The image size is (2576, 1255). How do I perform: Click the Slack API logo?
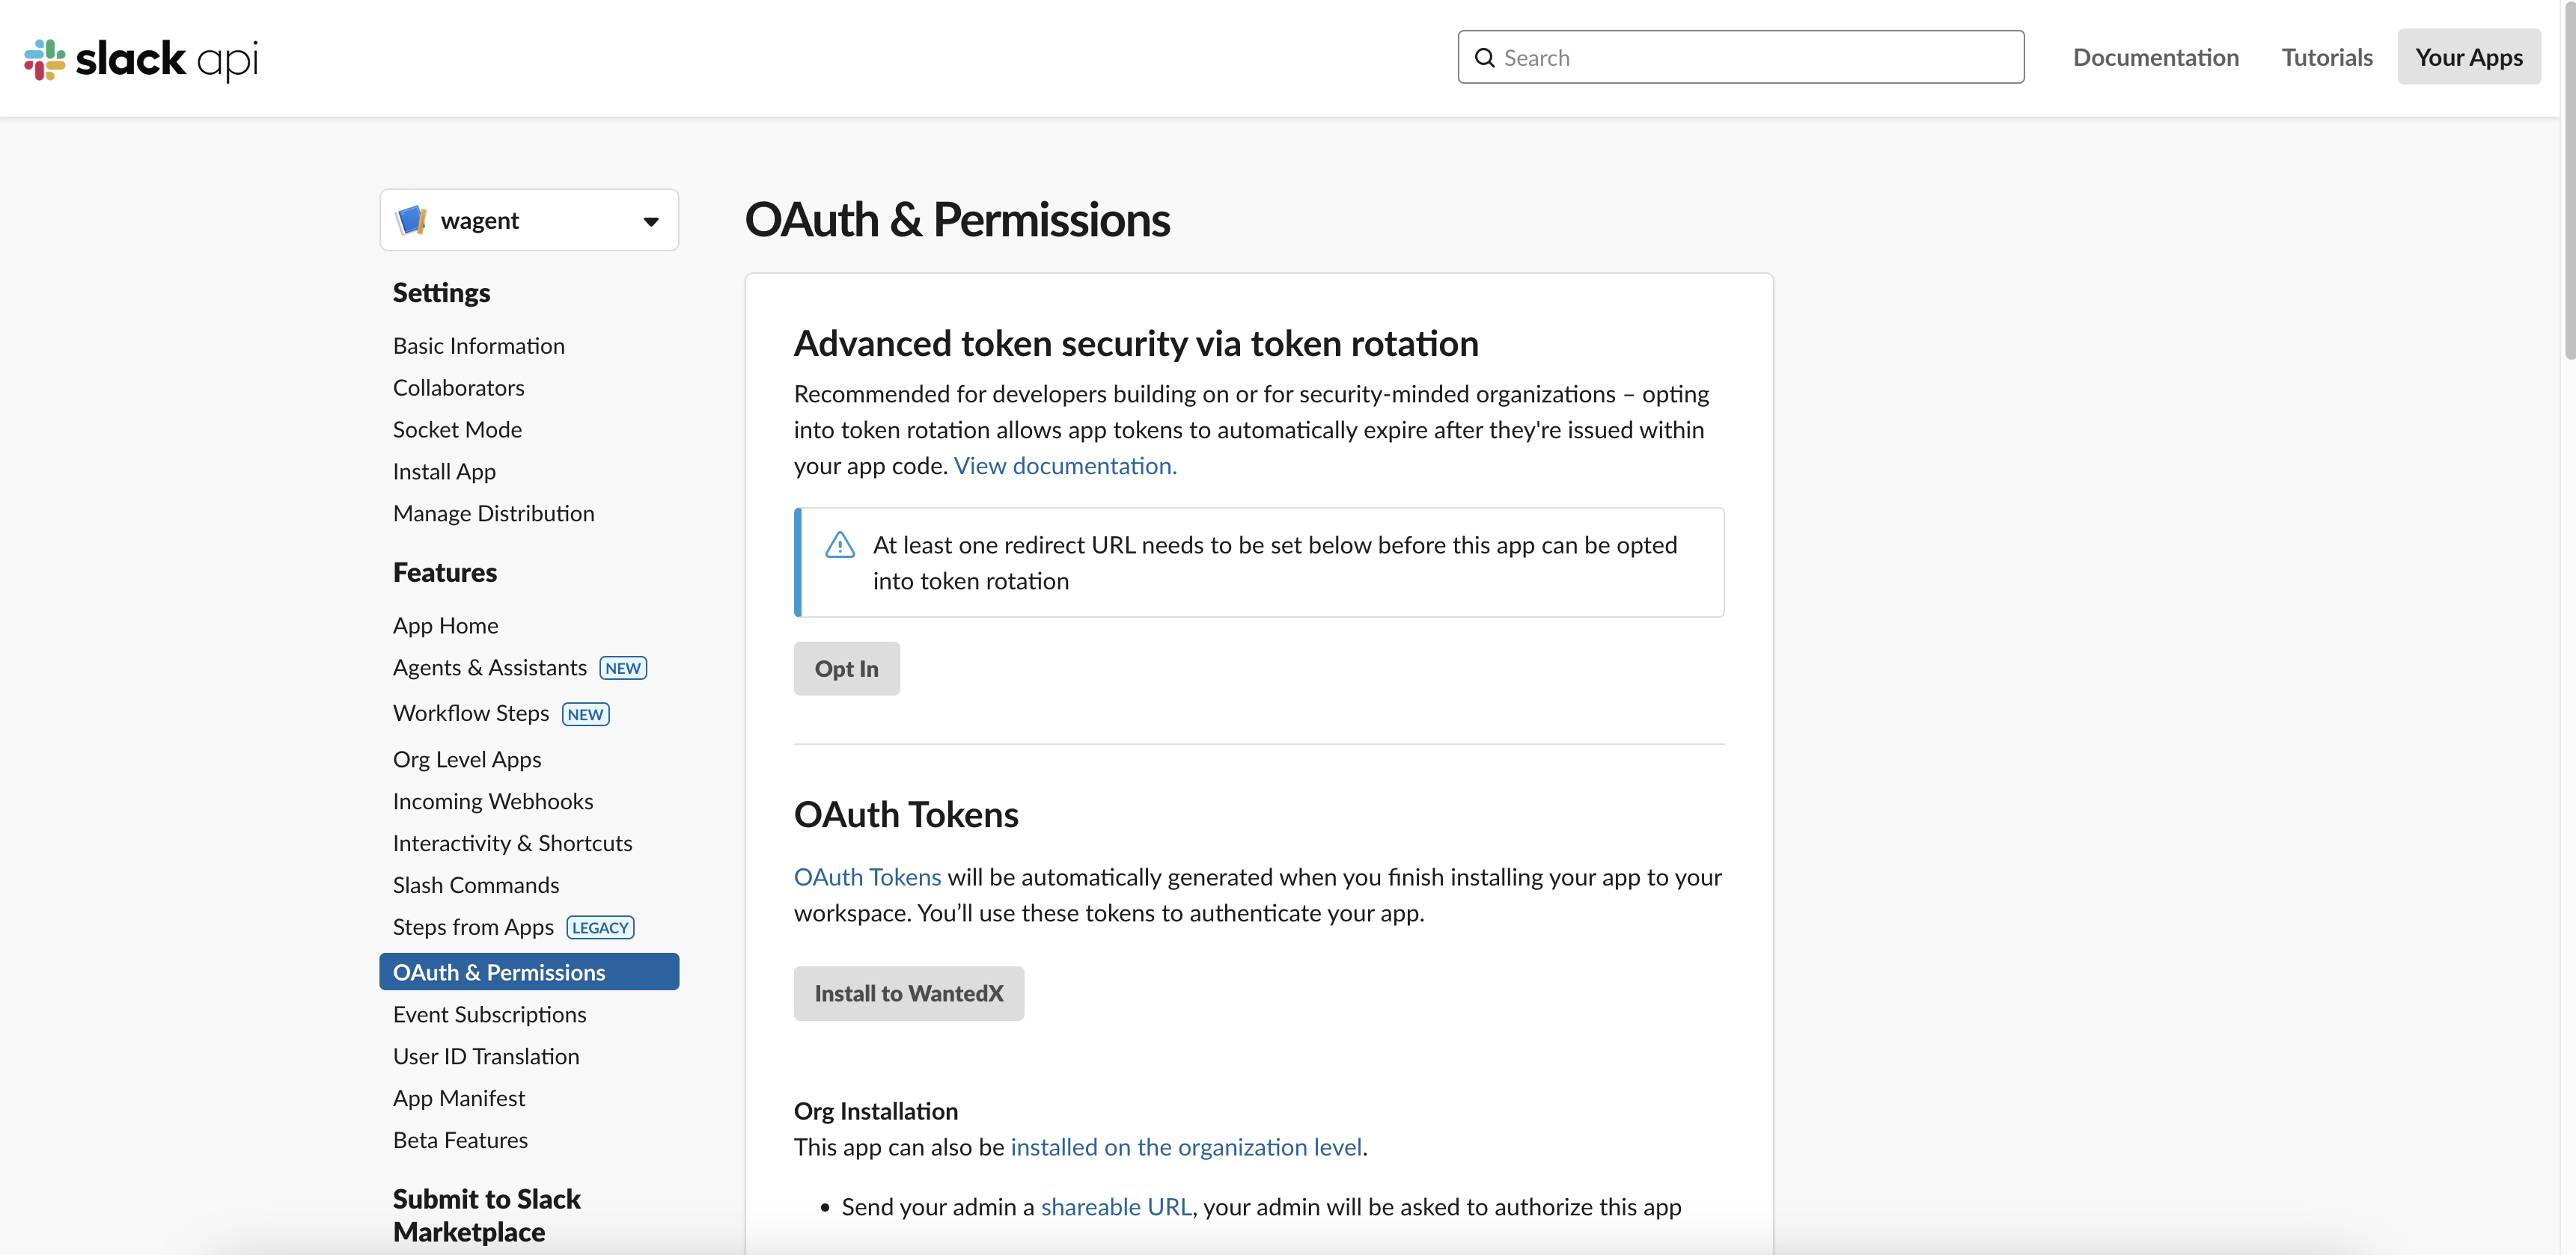(x=141, y=59)
